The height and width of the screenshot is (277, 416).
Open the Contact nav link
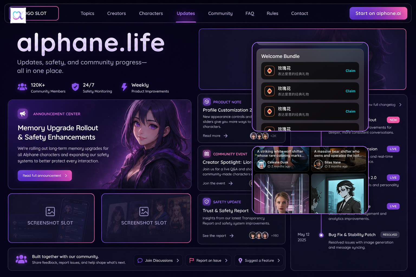300,13
